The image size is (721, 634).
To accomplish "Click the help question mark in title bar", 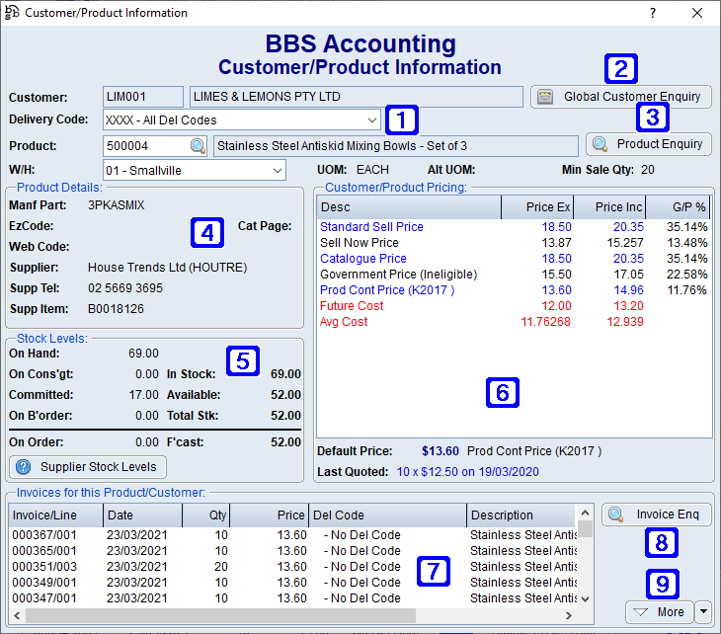I will (x=652, y=13).
